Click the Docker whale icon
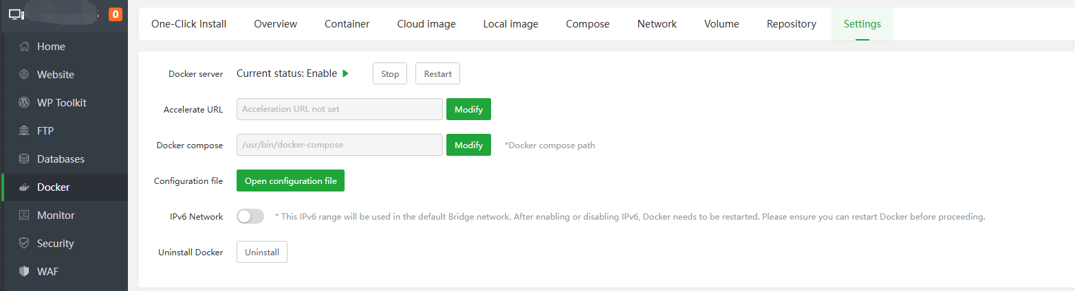The height and width of the screenshot is (291, 1075). click(25, 187)
